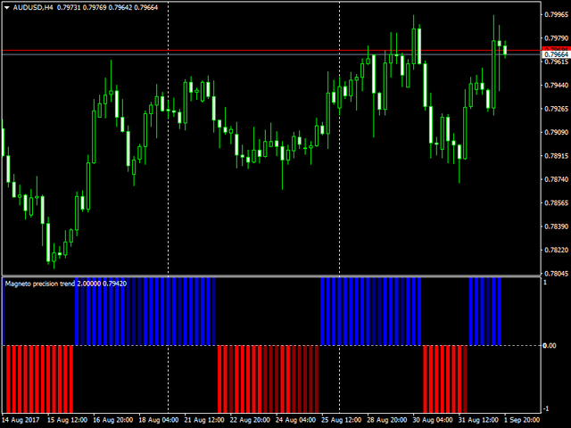Click the 30 Aug 04:00 time label

433,420
